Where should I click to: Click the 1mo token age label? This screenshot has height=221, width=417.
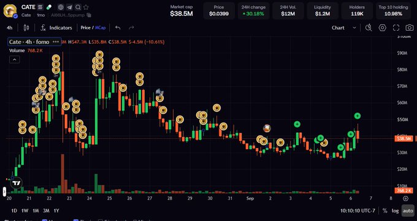40,15
